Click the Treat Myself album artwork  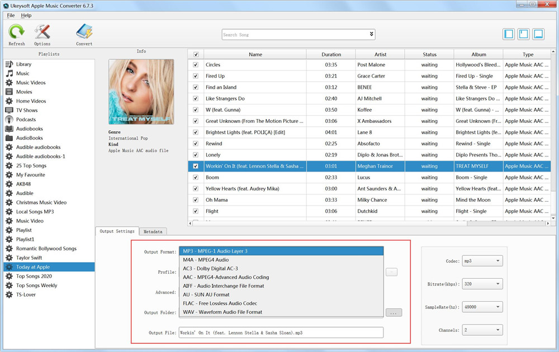pyautogui.click(x=141, y=92)
